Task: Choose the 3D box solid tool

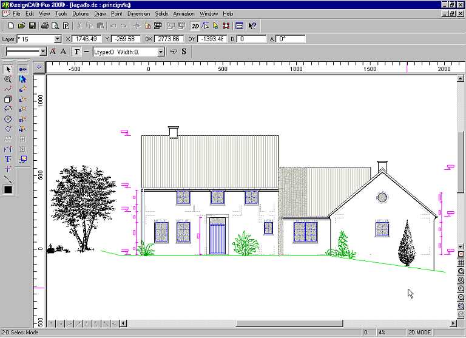Action: point(8,99)
